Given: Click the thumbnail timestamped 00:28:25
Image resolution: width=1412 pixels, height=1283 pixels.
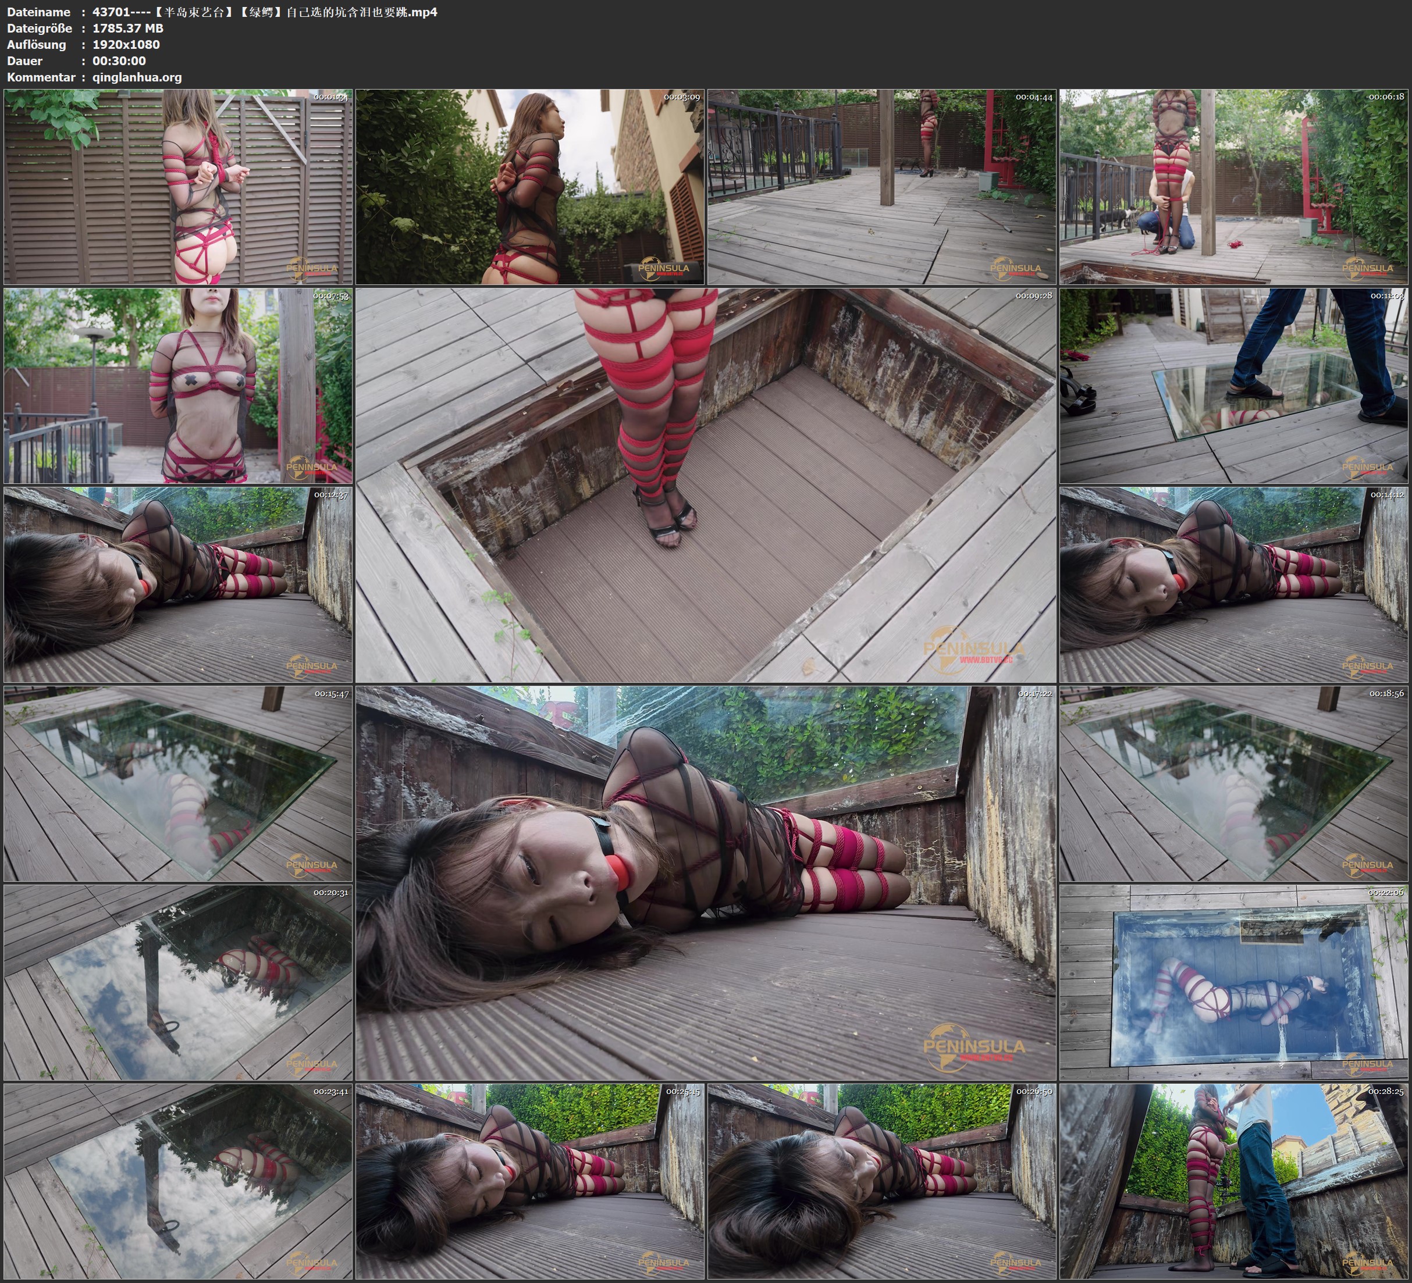Looking at the screenshot, I should coord(1233,1181).
